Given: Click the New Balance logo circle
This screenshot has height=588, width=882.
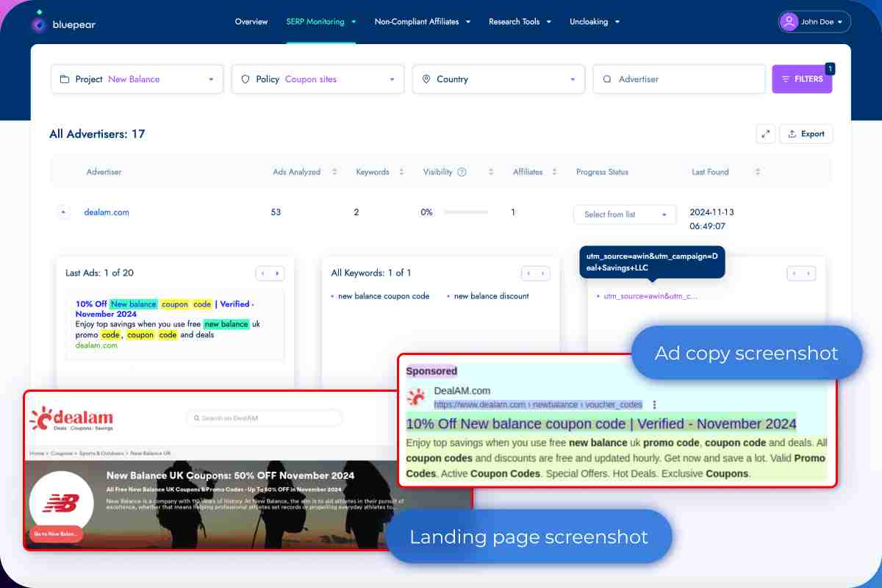Looking at the screenshot, I should (x=60, y=502).
